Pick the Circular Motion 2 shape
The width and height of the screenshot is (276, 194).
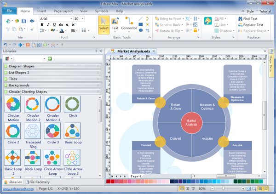click(33, 104)
